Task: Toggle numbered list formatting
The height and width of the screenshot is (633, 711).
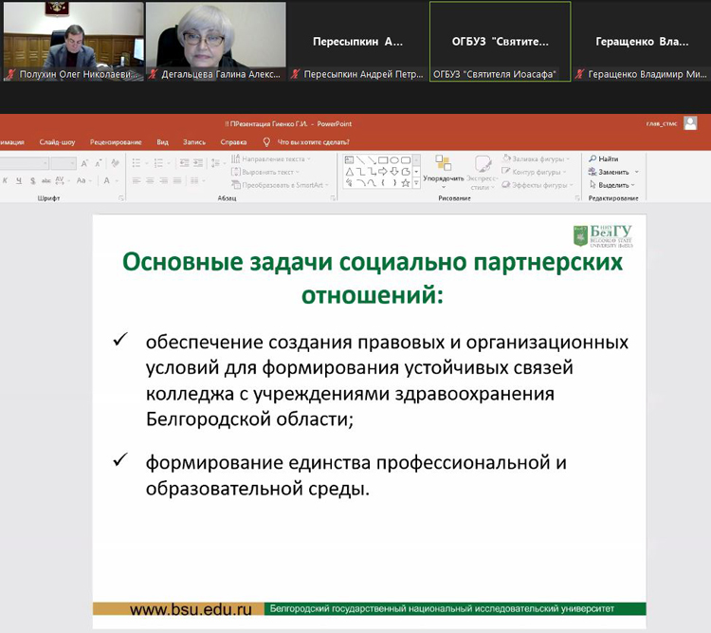Action: (x=155, y=163)
